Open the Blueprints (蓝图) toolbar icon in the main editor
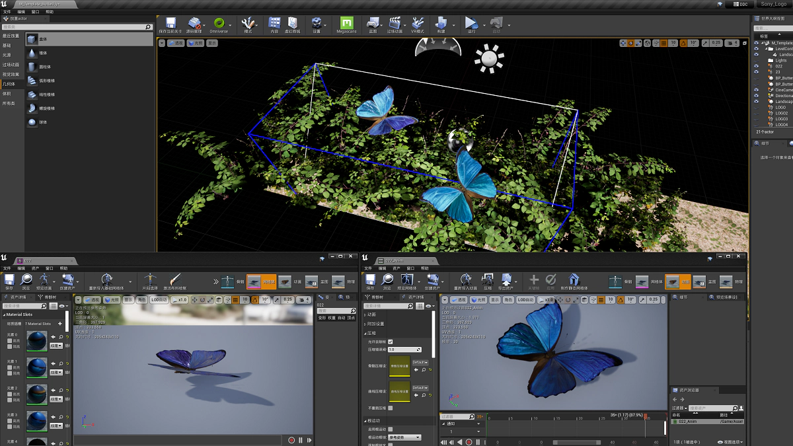Viewport: 793px width, 446px height. point(373,24)
